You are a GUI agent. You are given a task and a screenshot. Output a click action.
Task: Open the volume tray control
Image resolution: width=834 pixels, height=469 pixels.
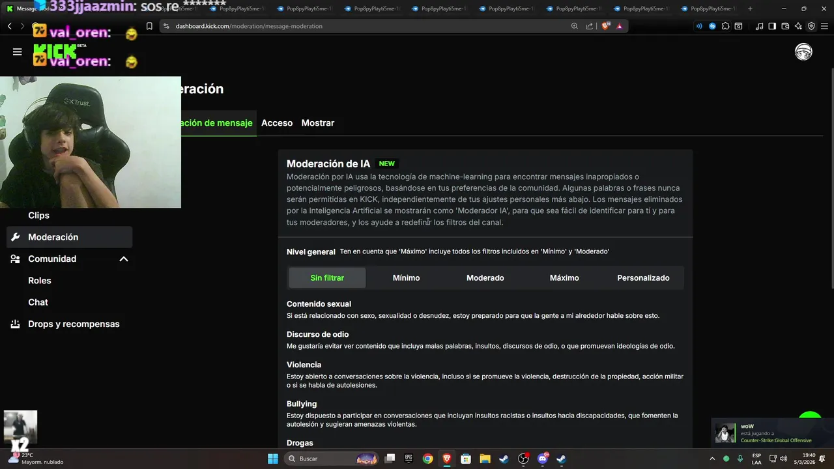[x=784, y=459]
